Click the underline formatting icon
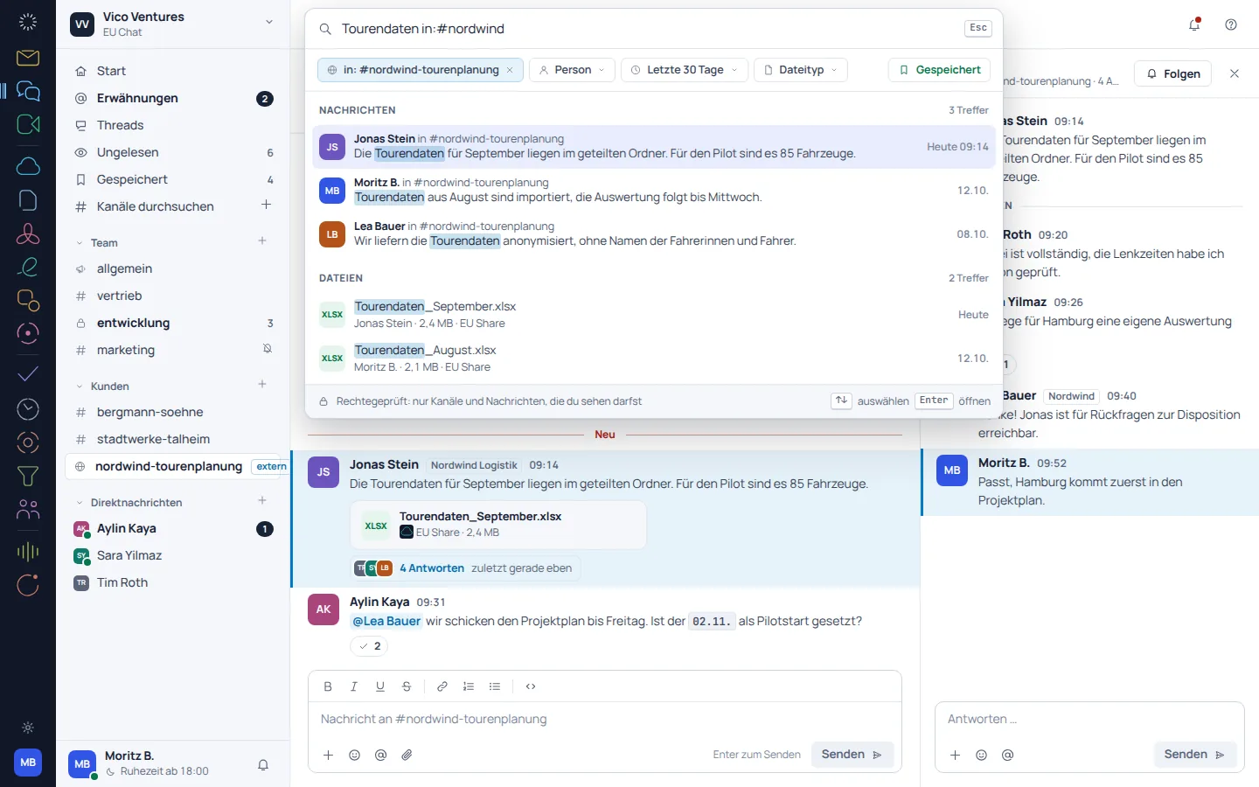Image resolution: width=1259 pixels, height=787 pixels. click(x=380, y=686)
